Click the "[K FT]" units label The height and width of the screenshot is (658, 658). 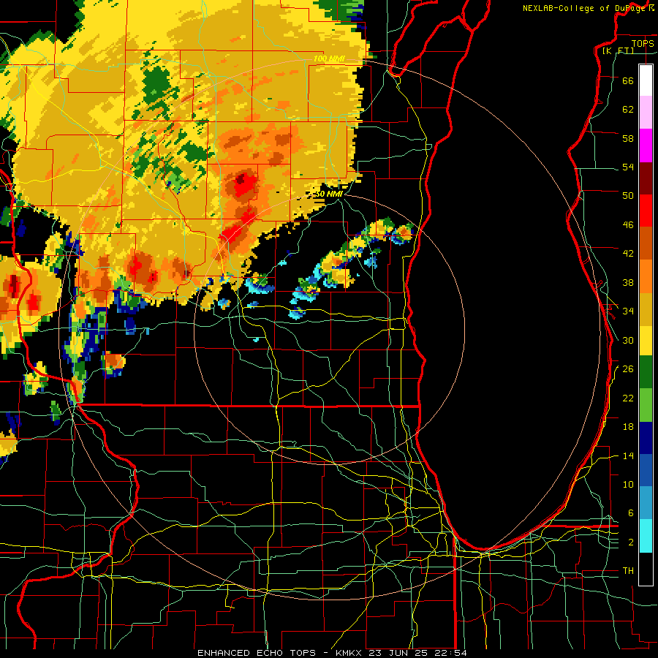click(x=618, y=50)
